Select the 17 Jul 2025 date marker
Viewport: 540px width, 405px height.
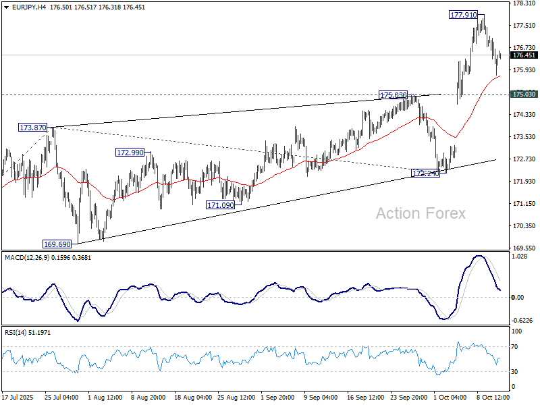point(19,398)
